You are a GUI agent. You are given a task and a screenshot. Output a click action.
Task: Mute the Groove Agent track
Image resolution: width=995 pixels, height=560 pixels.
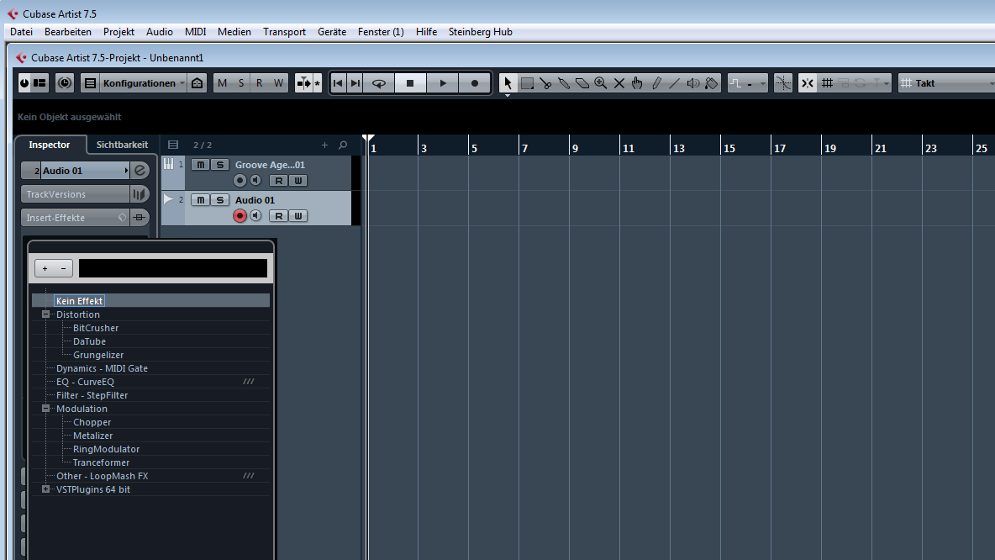pyautogui.click(x=201, y=165)
